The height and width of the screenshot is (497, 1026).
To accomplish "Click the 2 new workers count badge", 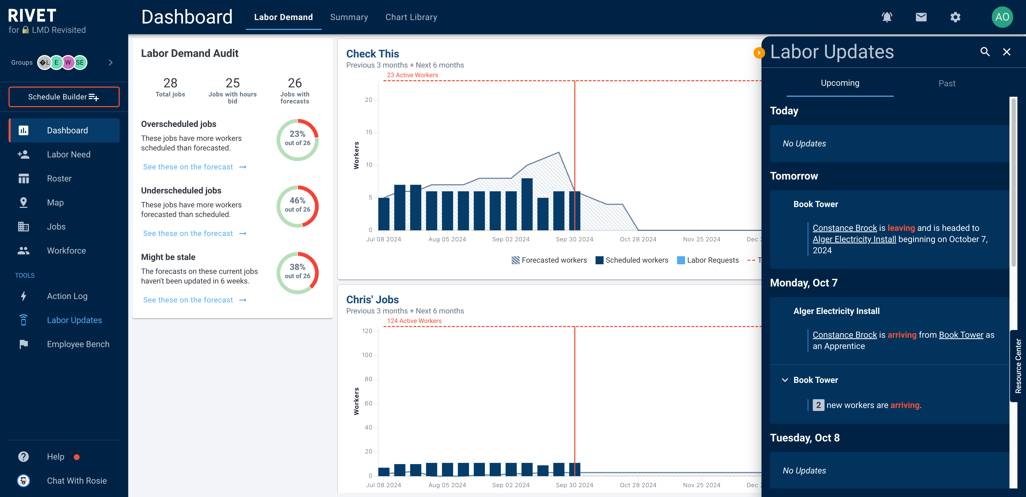I will pyautogui.click(x=818, y=405).
